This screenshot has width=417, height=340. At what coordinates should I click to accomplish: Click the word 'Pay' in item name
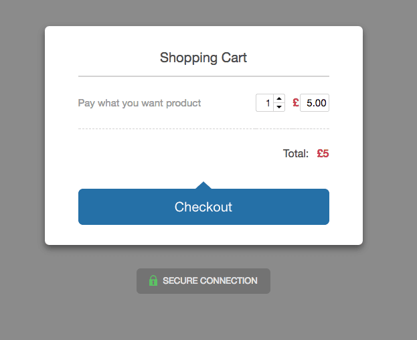click(x=86, y=103)
